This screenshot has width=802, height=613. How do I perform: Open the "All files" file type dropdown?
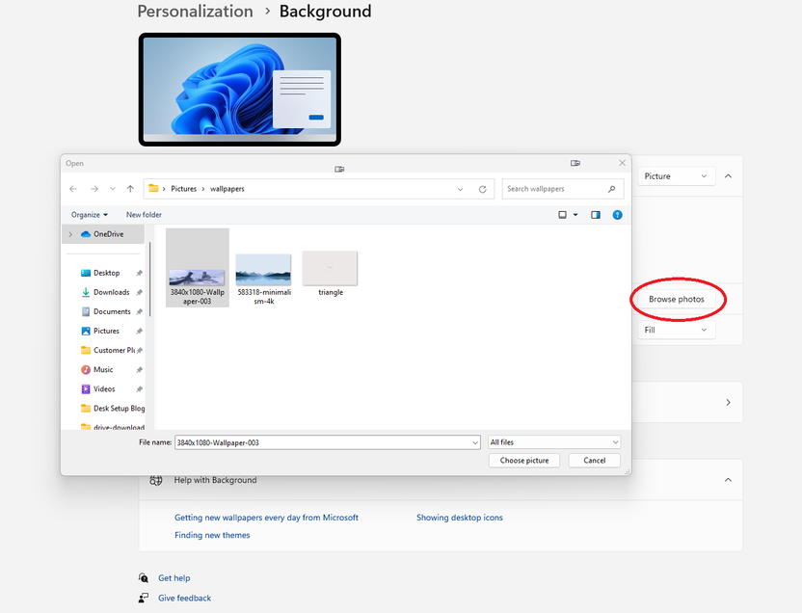point(613,441)
